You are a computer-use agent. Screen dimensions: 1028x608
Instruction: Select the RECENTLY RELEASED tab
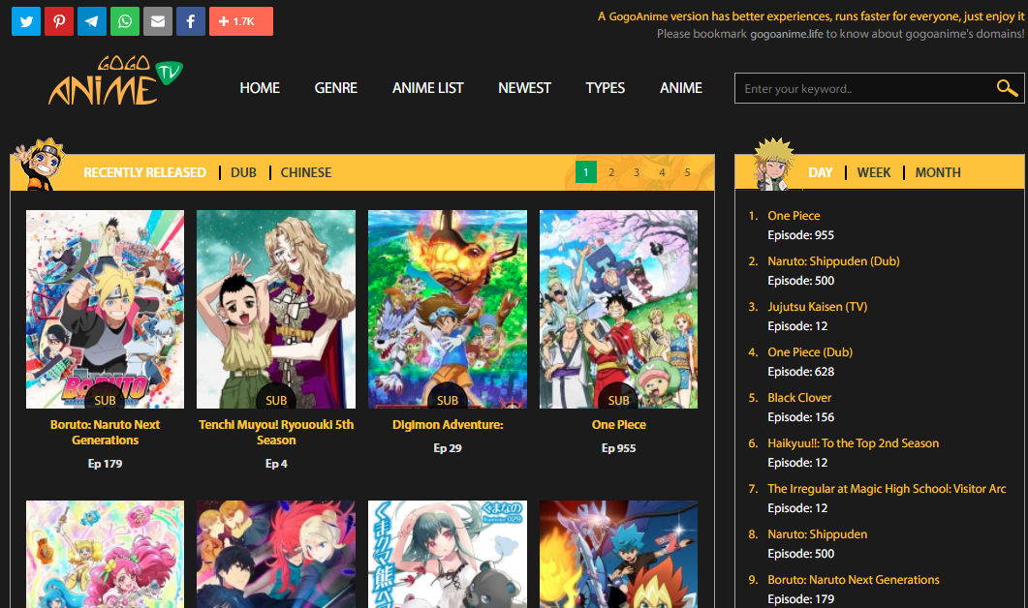click(145, 172)
